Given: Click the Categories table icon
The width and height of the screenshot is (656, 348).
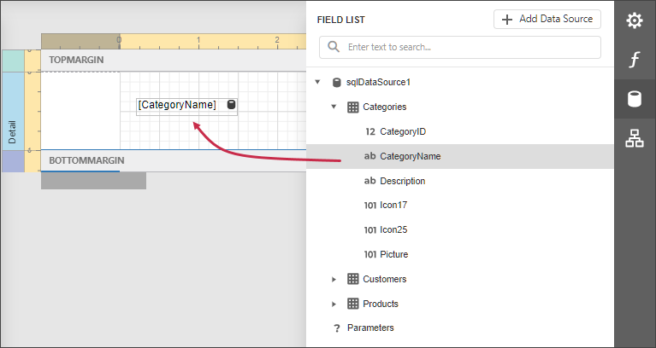Looking at the screenshot, I should click(x=352, y=107).
